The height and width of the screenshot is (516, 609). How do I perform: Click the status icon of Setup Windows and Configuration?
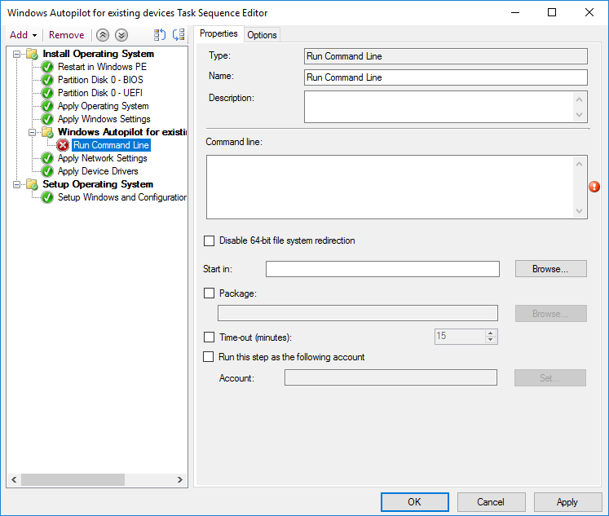(x=47, y=197)
